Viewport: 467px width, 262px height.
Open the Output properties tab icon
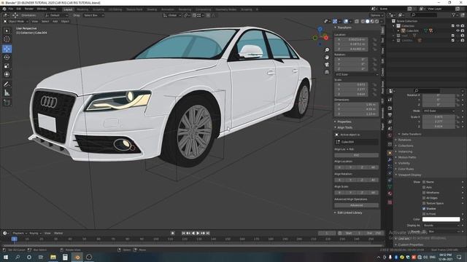pyautogui.click(x=390, y=115)
